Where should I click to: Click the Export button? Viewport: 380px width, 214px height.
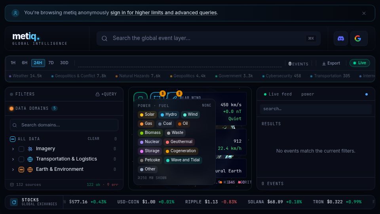click(x=331, y=63)
